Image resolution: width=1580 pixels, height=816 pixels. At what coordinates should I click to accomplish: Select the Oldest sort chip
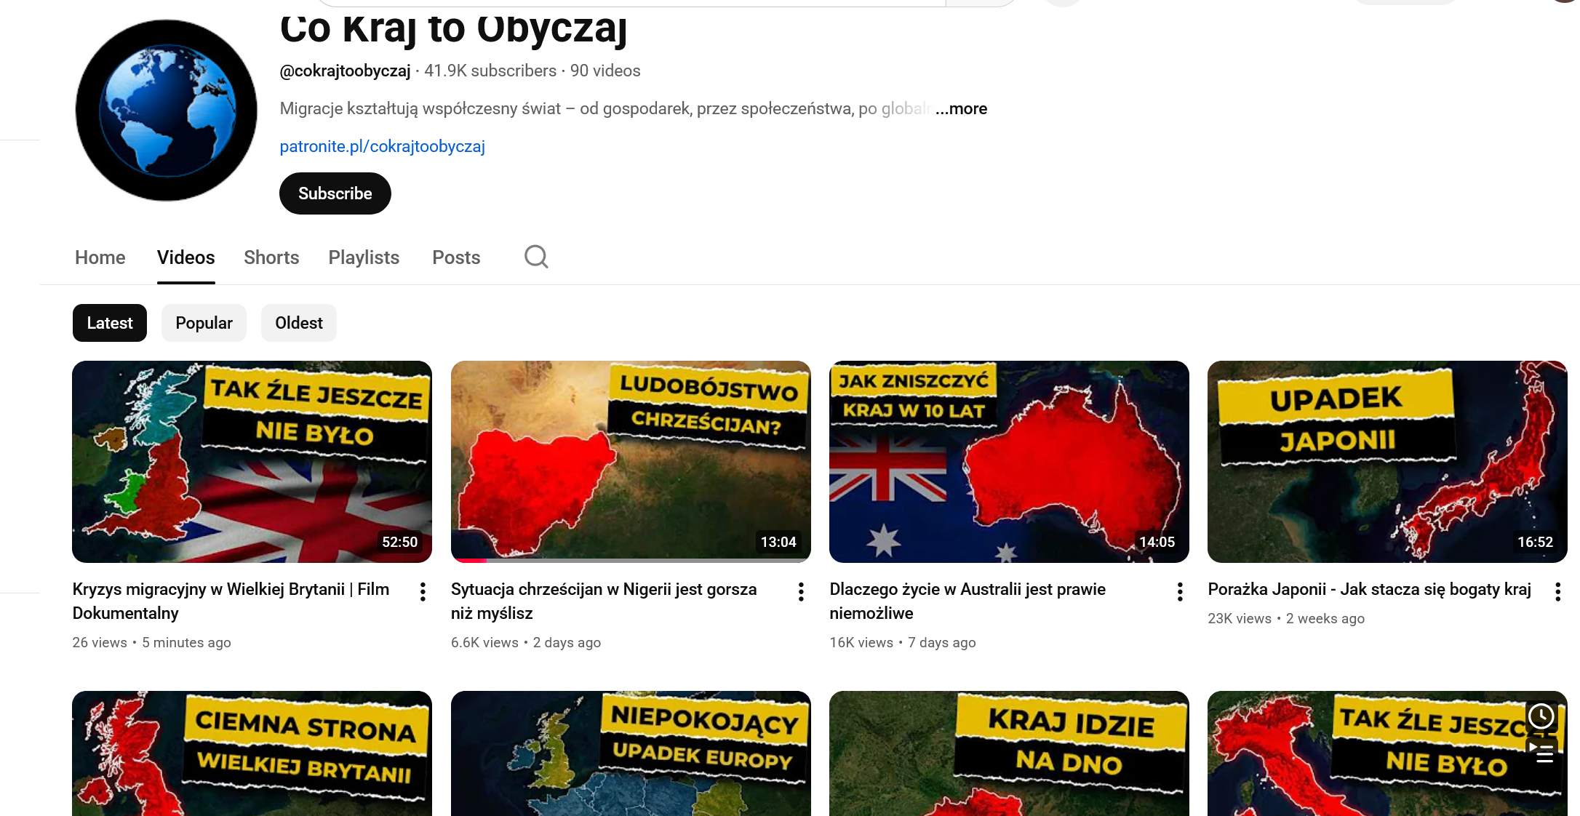pyautogui.click(x=299, y=323)
